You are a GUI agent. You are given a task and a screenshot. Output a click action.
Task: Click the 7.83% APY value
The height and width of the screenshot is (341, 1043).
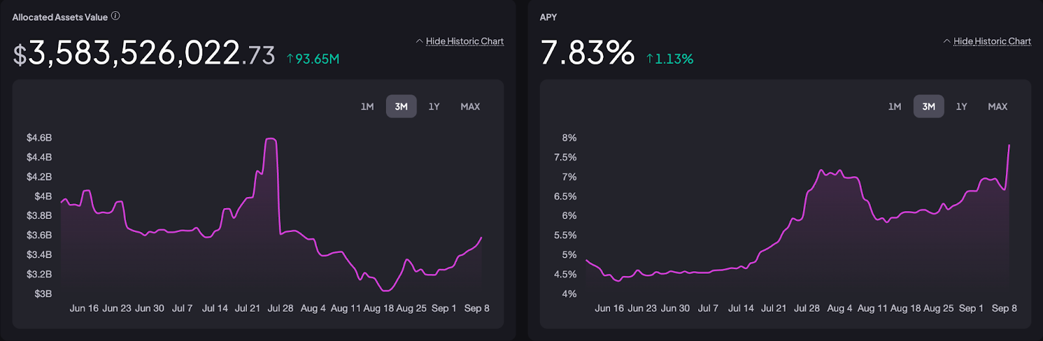(x=587, y=53)
